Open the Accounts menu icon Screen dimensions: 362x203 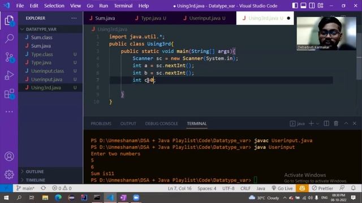pyautogui.click(x=9, y=157)
